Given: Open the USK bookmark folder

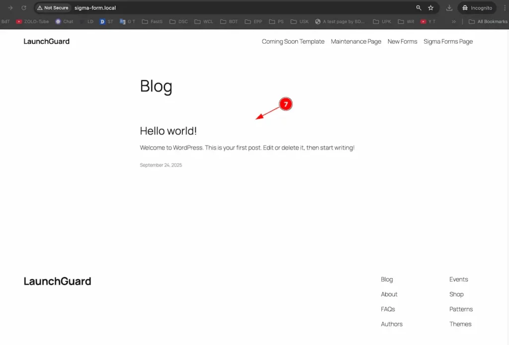Looking at the screenshot, I should pyautogui.click(x=300, y=21).
